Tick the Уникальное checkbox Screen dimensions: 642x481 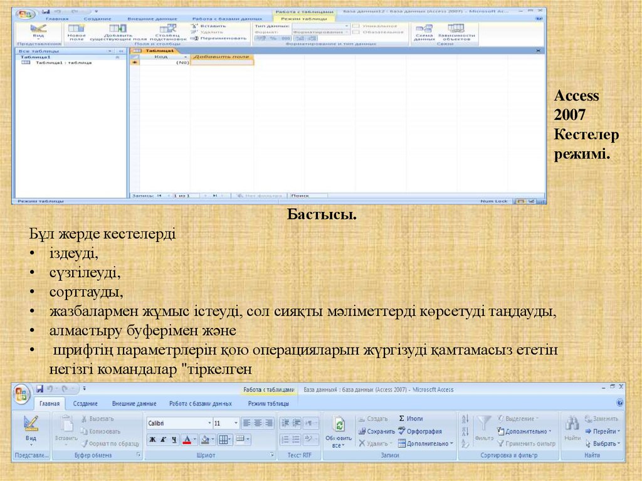tap(355, 26)
